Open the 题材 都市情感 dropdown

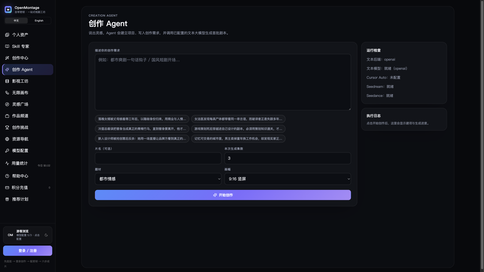[x=158, y=179]
